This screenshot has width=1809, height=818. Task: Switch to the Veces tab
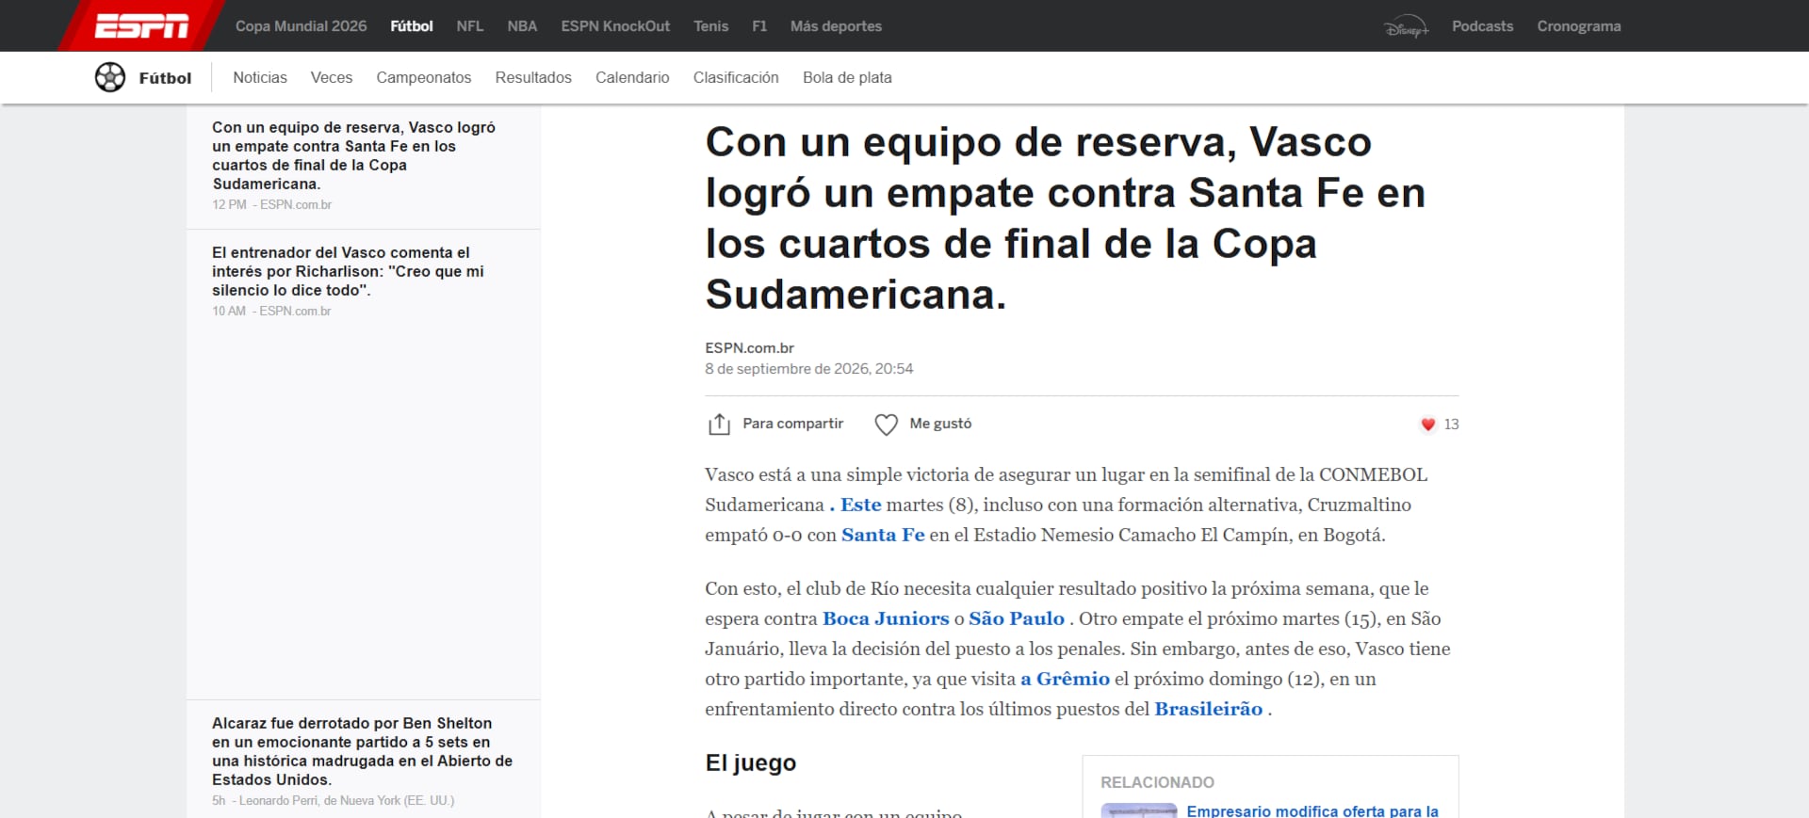(332, 77)
